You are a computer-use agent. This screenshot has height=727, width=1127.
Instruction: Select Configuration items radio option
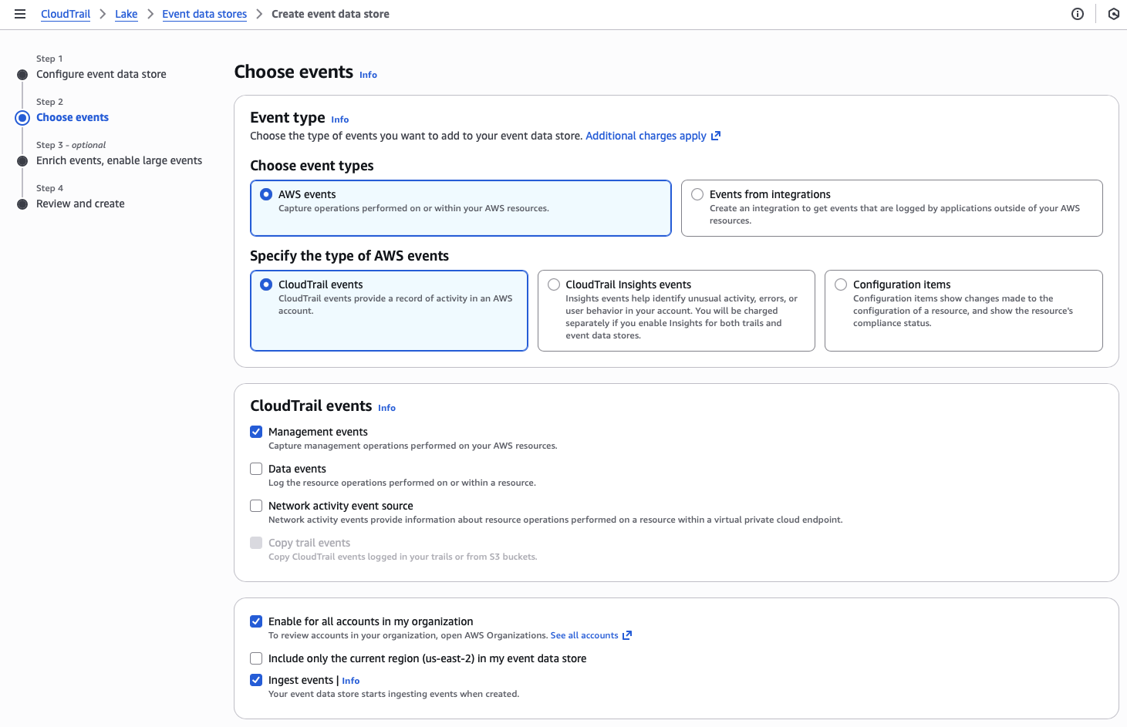841,284
